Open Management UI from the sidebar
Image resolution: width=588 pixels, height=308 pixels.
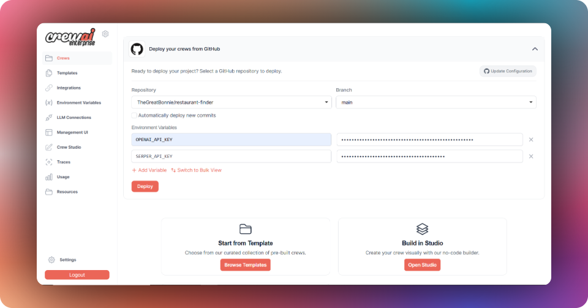point(72,132)
